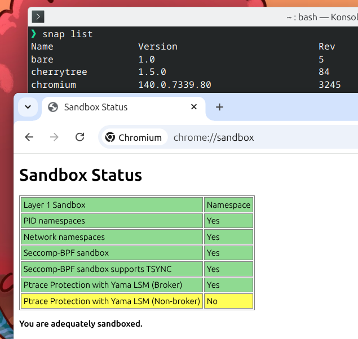
Task: Click version 140.0.7339.80 in Konsole
Action: (x=175, y=85)
